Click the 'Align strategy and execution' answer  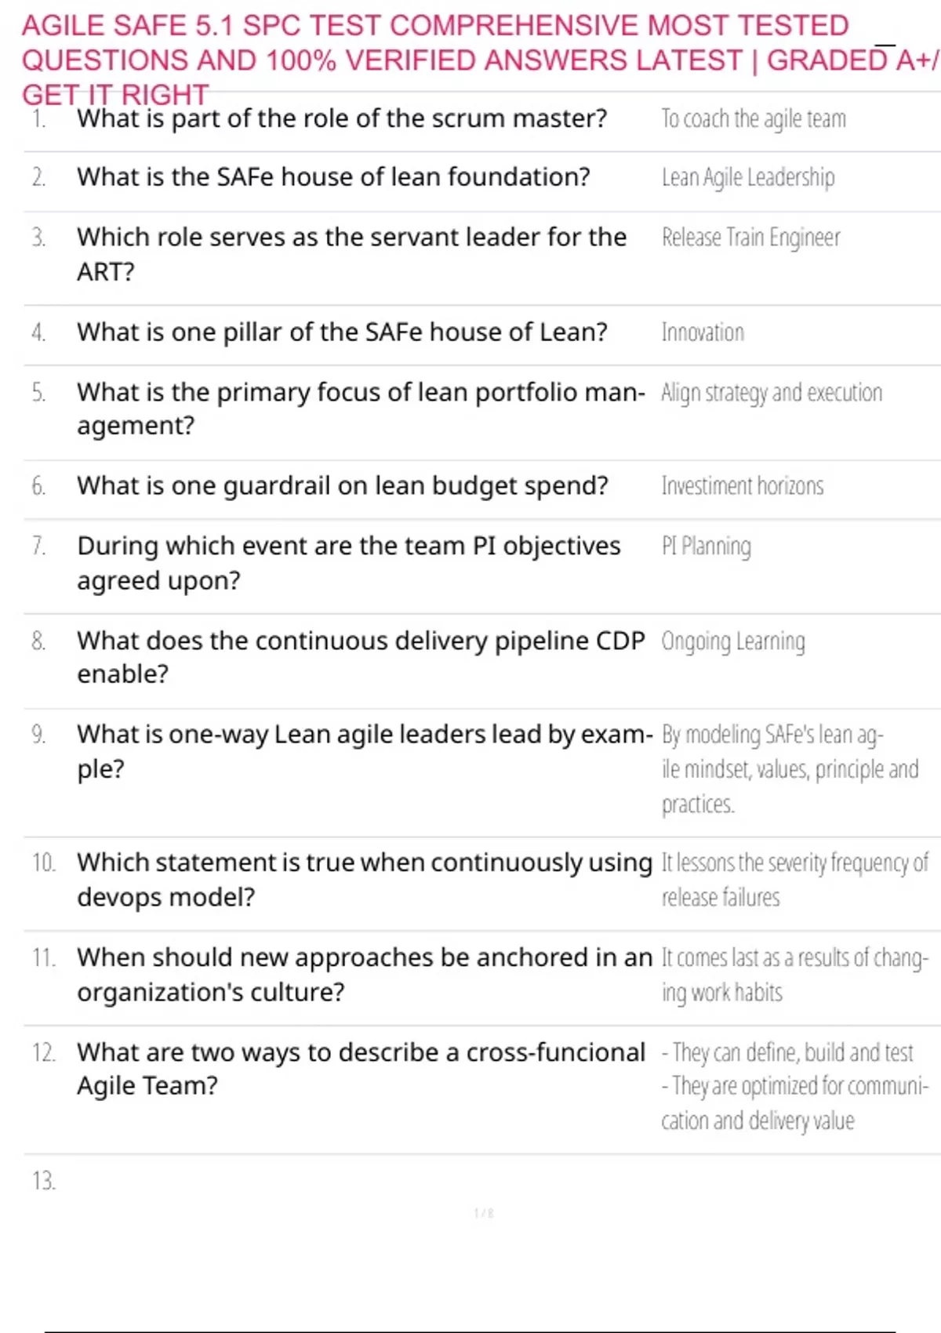coord(772,392)
